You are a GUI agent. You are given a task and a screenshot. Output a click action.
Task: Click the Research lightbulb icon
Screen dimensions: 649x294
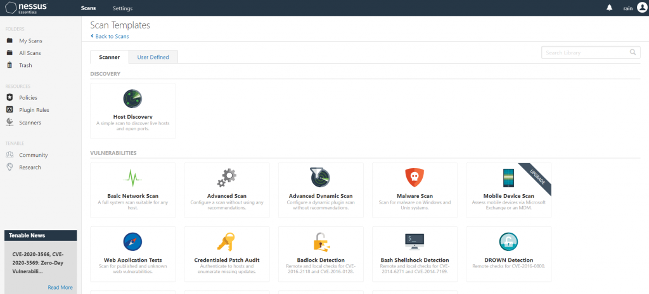(x=10, y=167)
